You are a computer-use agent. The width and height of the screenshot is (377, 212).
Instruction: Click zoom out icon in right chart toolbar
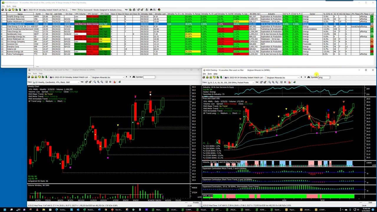[x=277, y=82]
